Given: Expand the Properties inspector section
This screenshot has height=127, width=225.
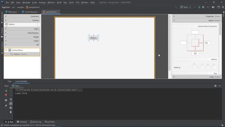Looking at the screenshot, I should pyautogui.click(x=197, y=16).
